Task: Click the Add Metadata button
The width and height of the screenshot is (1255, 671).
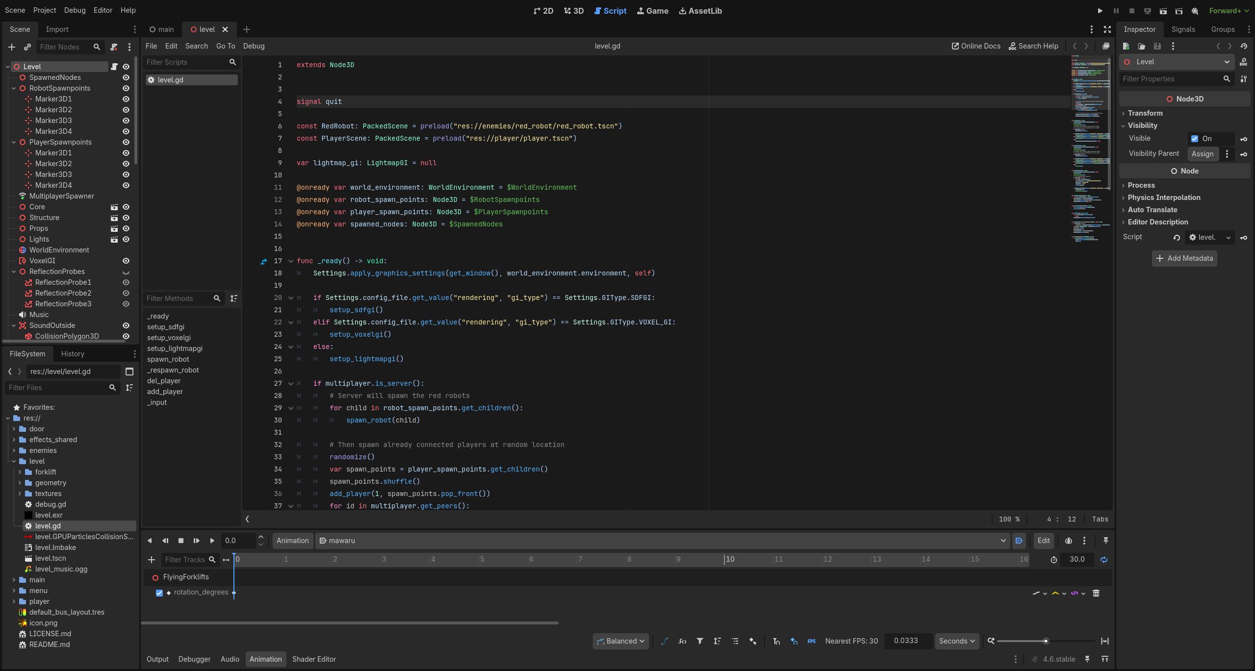Action: 1184,258
